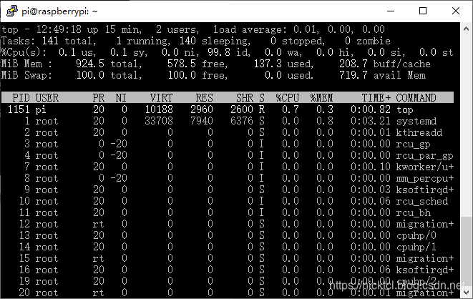Click the '12:49:18' time in header
Image resolution: width=473 pixels, height=299 pixels.
59,29
